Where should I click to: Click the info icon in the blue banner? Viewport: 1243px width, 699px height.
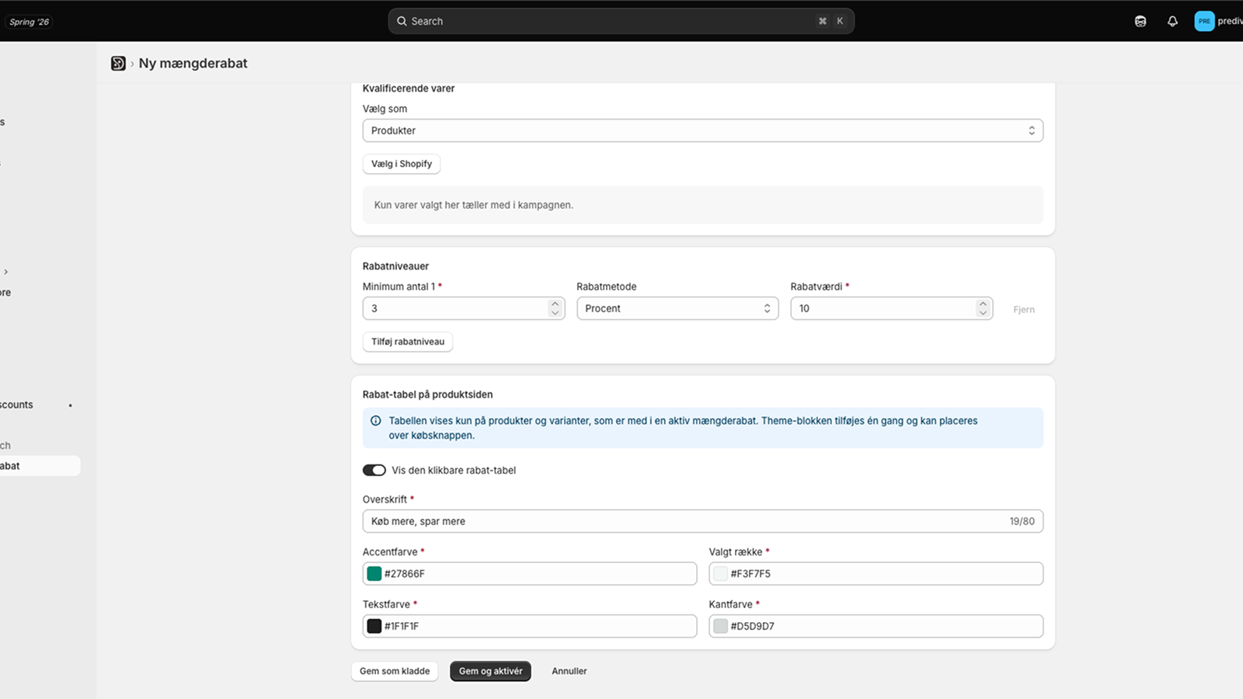tap(376, 421)
